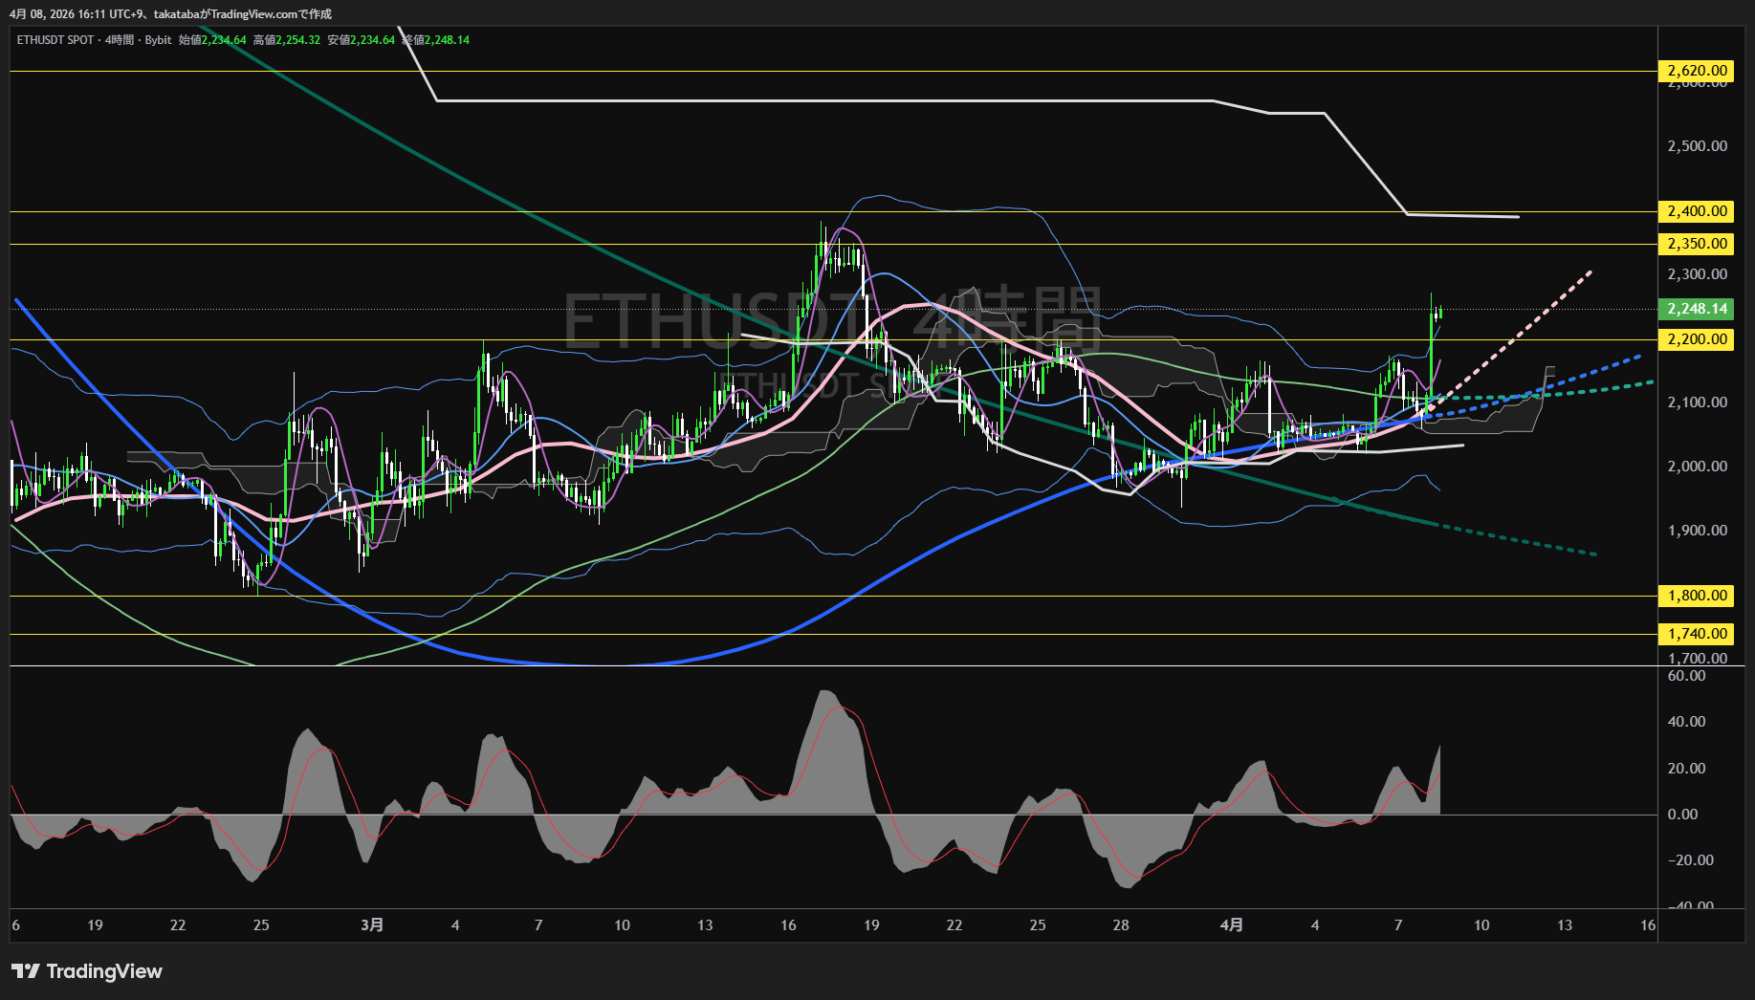The width and height of the screenshot is (1755, 1000).
Task: Click the 2,500.00 price axis label
Action: click(x=1697, y=146)
